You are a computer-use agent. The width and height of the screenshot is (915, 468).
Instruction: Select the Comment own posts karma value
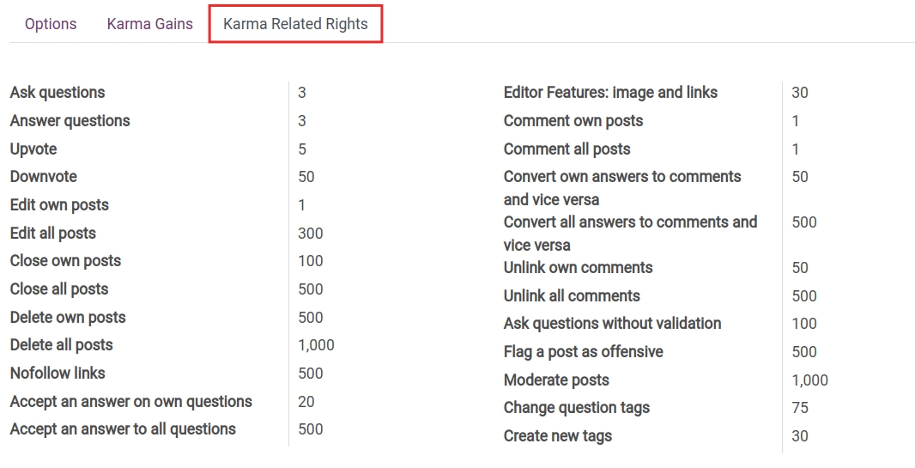click(796, 121)
